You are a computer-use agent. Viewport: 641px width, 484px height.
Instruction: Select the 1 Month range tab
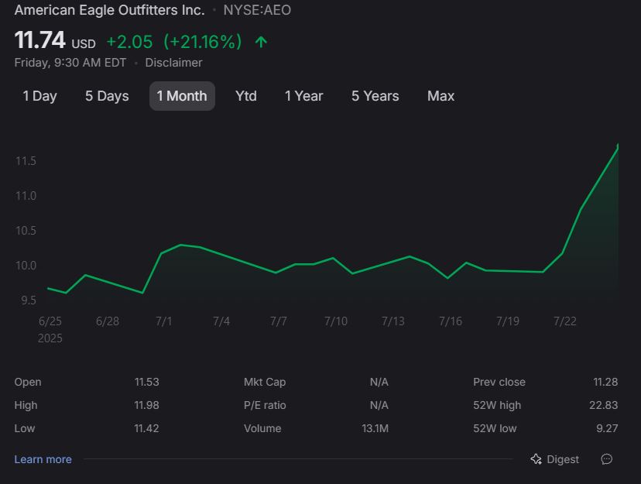tap(182, 96)
